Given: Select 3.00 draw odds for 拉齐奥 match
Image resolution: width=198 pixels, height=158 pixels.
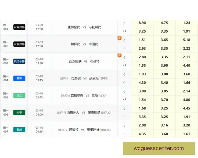Looking at the screenshot, I should tap(164, 74).
